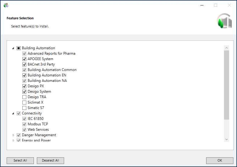Click the installer app icon in title bar
Viewport: 237px width, 167px height.
(x=6, y=5)
